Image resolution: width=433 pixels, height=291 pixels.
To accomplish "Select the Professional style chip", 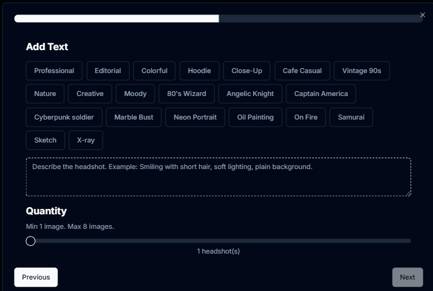I will point(54,71).
